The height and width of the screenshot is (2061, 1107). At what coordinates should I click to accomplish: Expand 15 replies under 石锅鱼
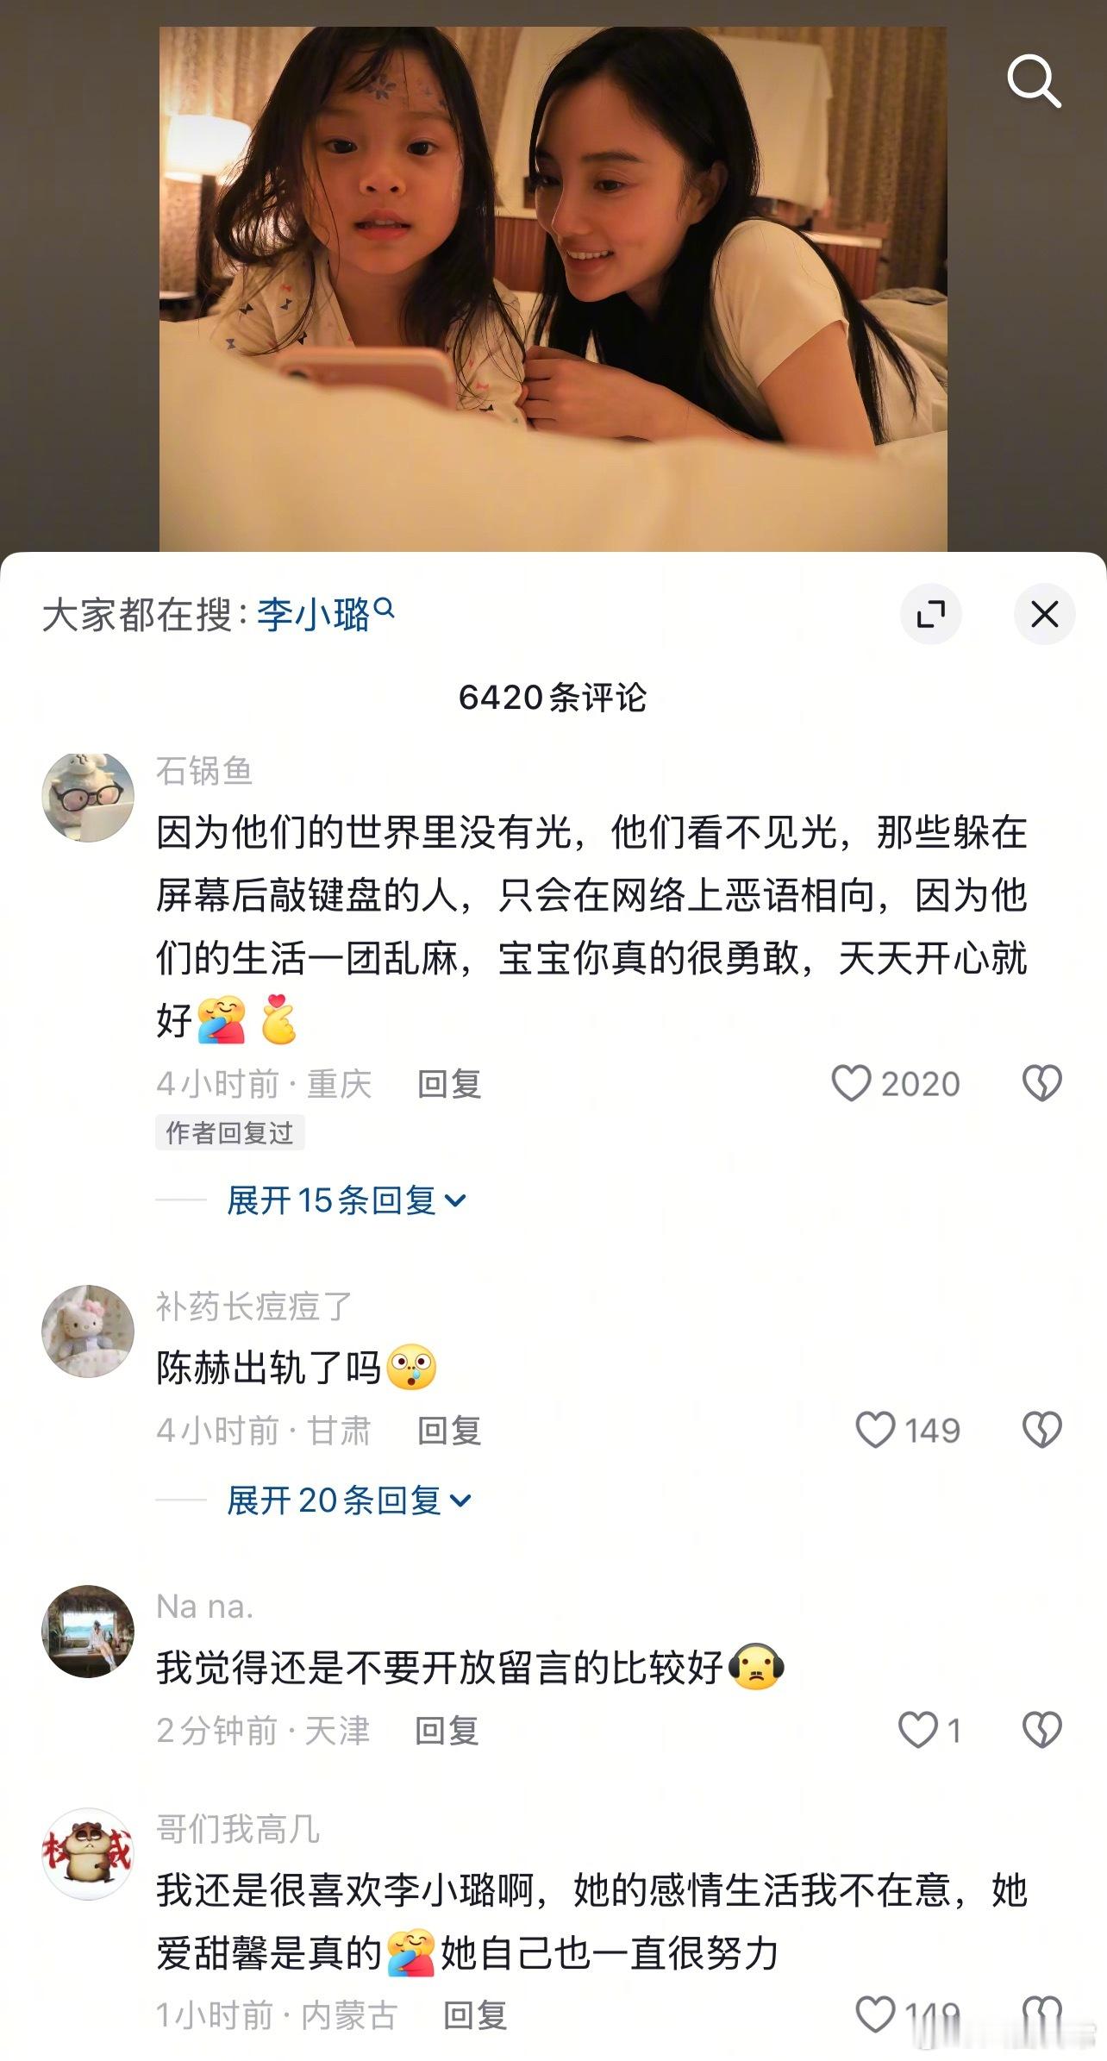coord(347,1200)
